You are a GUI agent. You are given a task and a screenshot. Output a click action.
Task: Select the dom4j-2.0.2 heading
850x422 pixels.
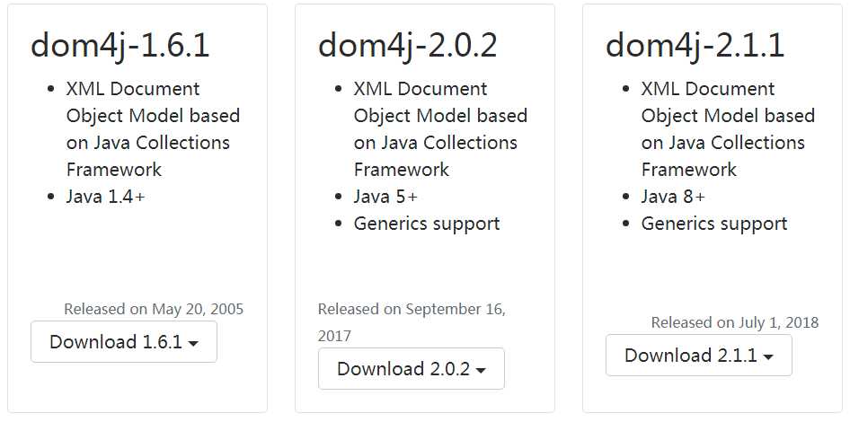[x=408, y=46]
